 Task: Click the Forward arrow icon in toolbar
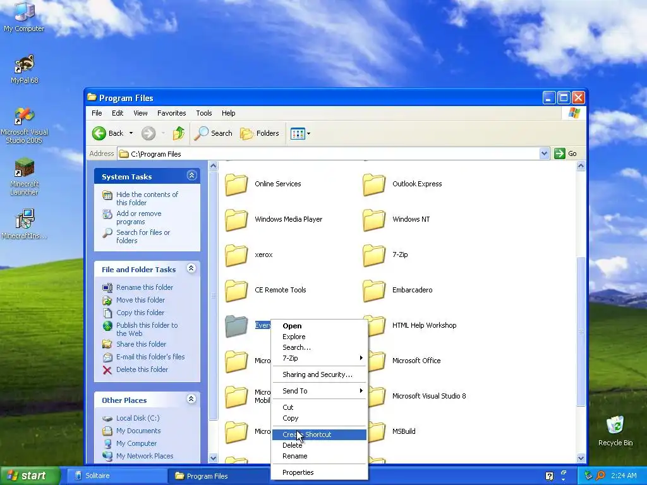(148, 133)
